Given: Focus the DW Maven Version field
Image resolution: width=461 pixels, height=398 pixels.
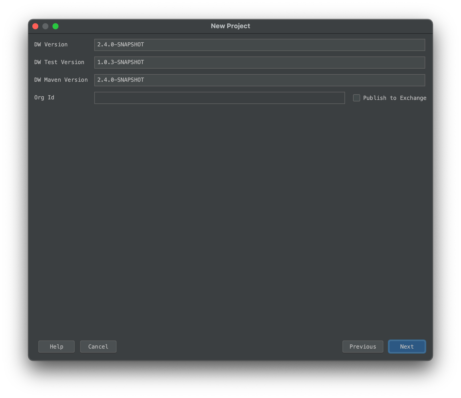Looking at the screenshot, I should (259, 80).
